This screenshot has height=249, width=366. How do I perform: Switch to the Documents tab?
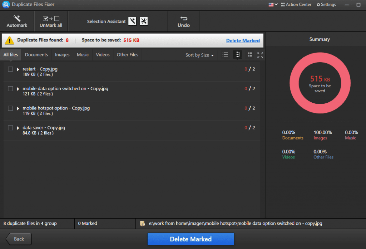[36, 55]
